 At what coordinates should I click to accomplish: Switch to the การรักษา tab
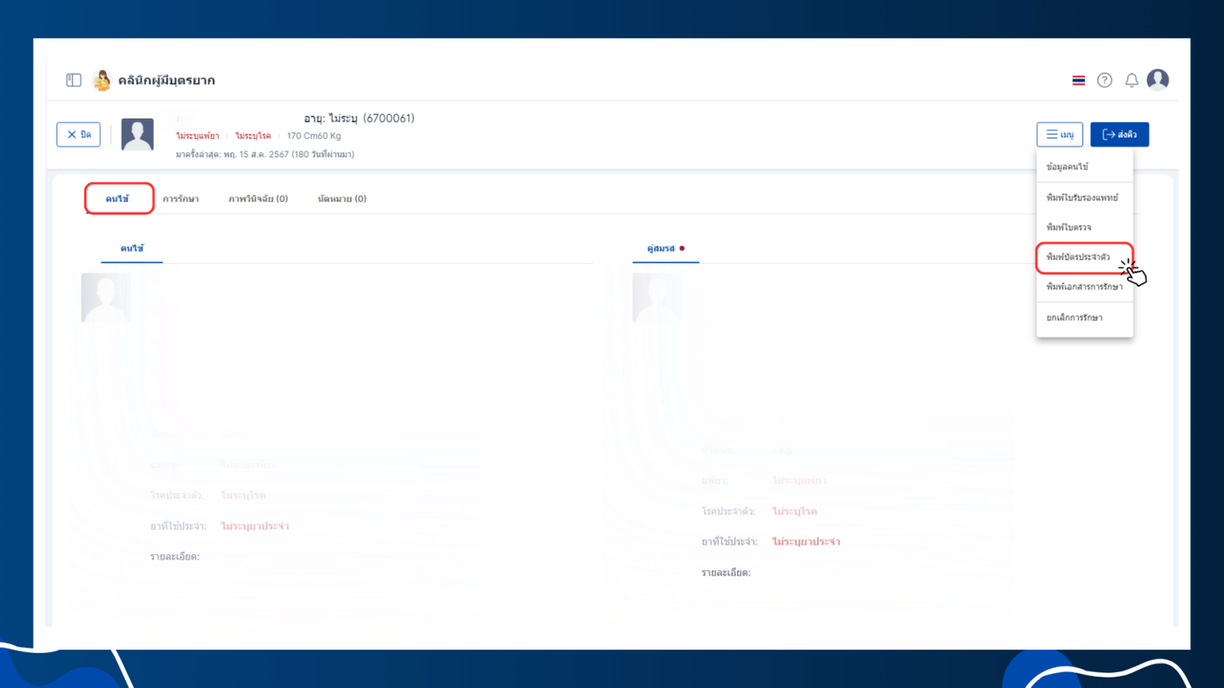[x=180, y=199]
